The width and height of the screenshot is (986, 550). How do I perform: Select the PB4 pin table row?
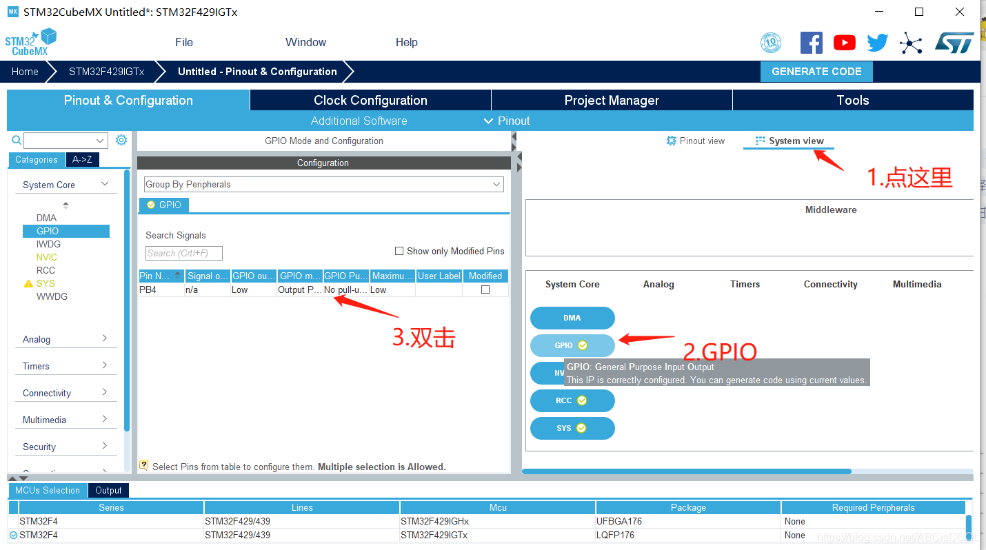(x=323, y=290)
